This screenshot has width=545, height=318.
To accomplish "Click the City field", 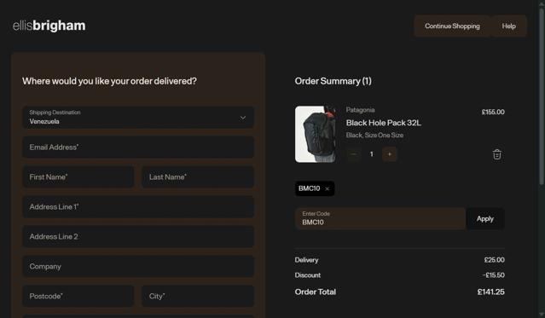I will [x=198, y=296].
